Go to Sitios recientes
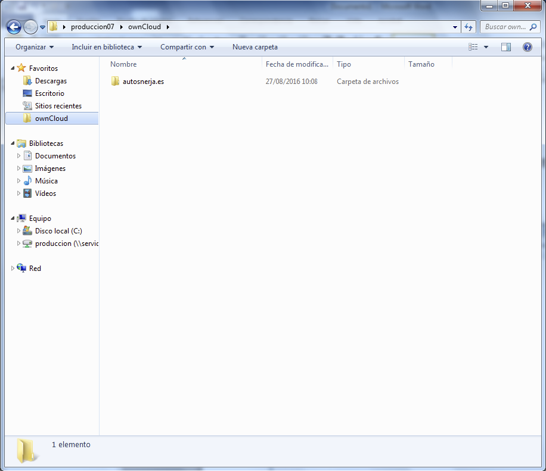Viewport: 546px width, 471px height. (58, 106)
